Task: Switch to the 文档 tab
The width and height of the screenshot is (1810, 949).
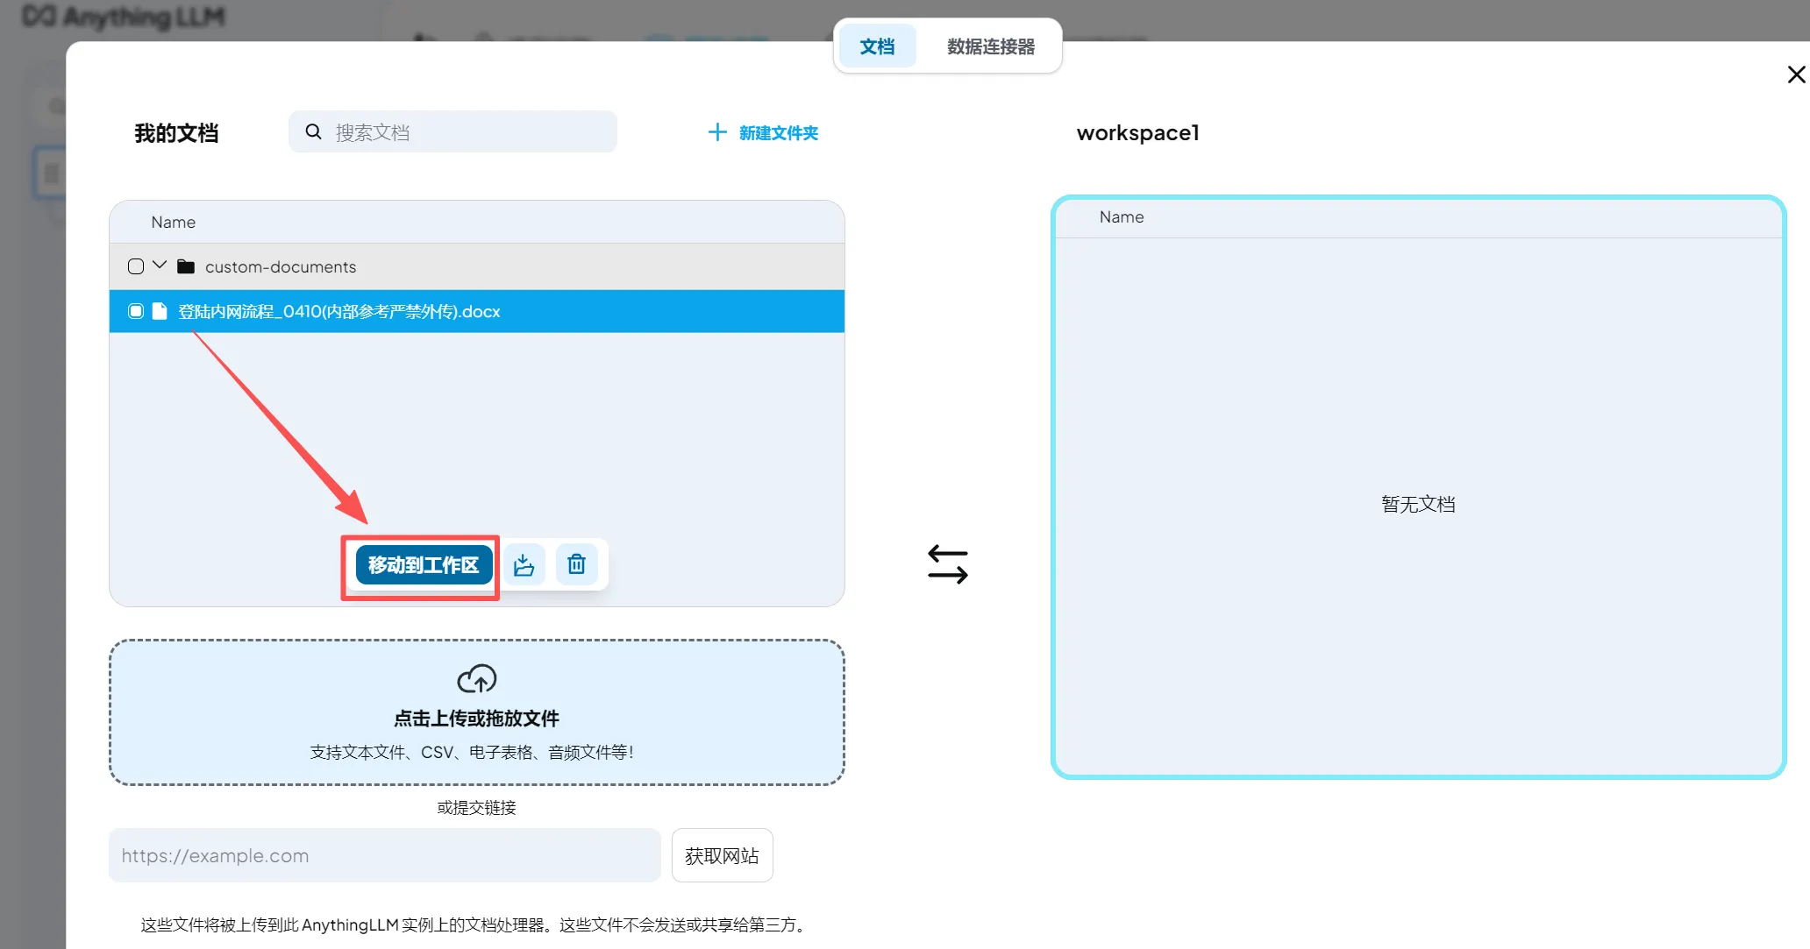Action: pos(877,46)
